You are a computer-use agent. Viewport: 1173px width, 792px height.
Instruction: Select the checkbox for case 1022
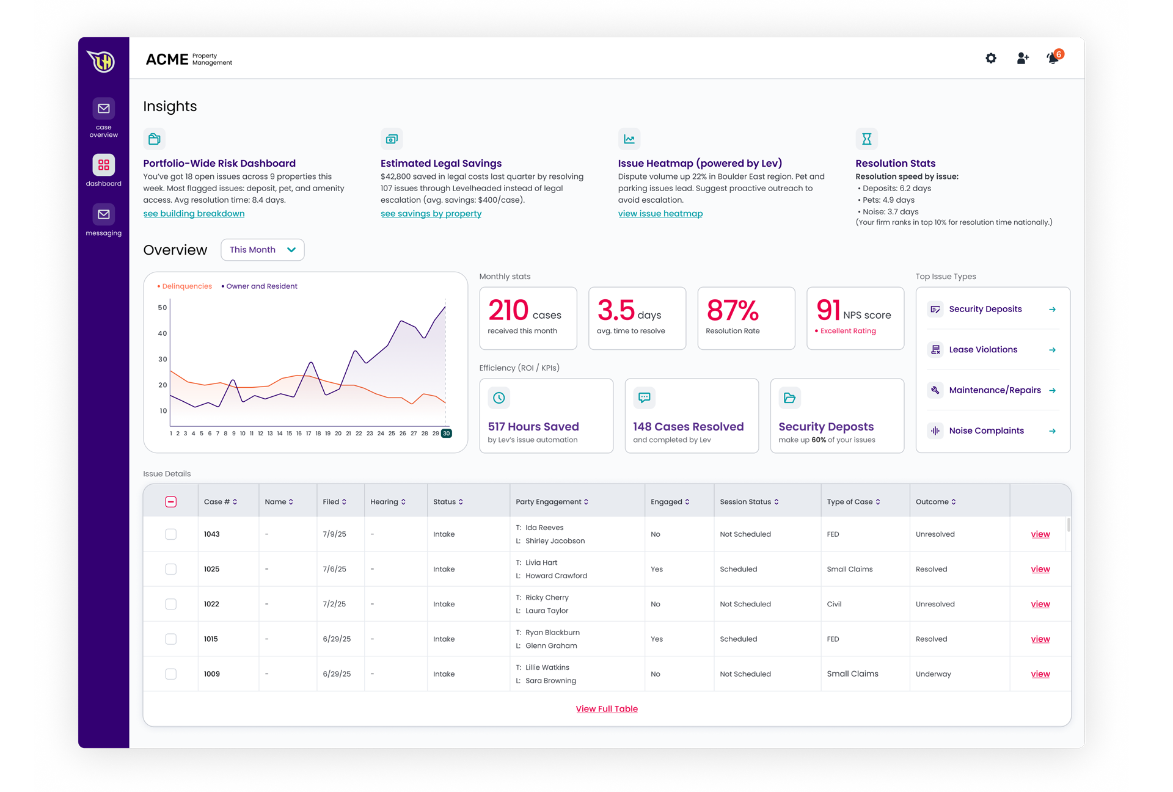(171, 604)
